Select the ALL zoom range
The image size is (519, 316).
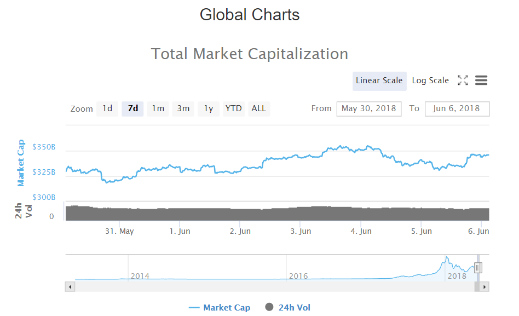258,108
